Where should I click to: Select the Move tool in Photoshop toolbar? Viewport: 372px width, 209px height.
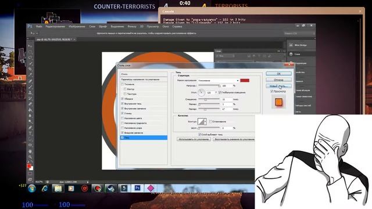pyautogui.click(x=30, y=46)
